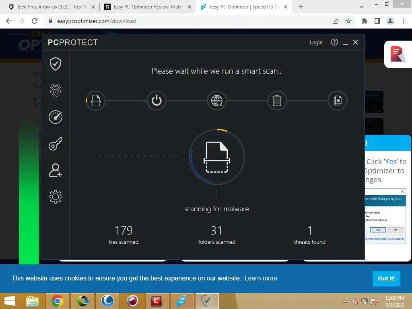
Task: Reload the current page
Action: (35, 21)
